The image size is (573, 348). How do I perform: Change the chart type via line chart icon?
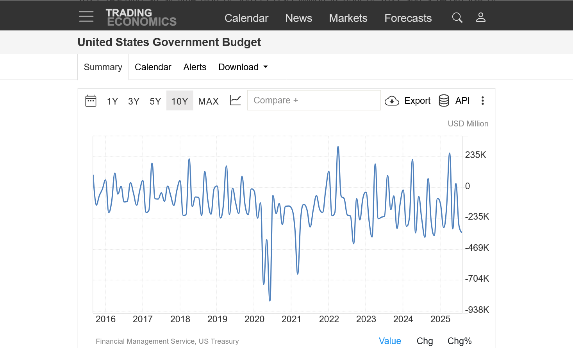coord(235,101)
